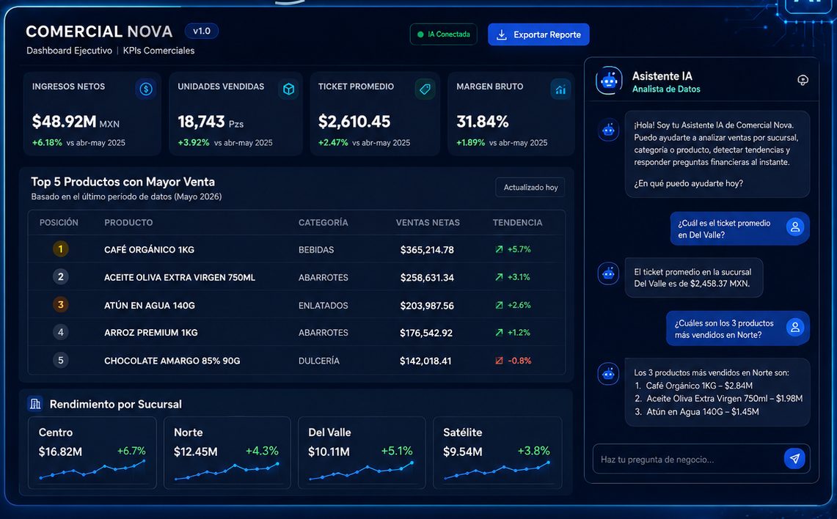Click the trend arrow icon for Aceite Oliva
The width and height of the screenshot is (837, 519).
pyautogui.click(x=499, y=277)
